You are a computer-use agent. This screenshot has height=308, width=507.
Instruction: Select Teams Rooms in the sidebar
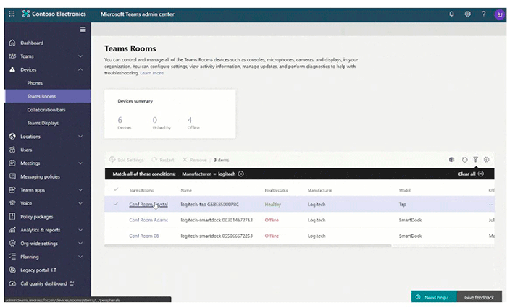coord(48,96)
